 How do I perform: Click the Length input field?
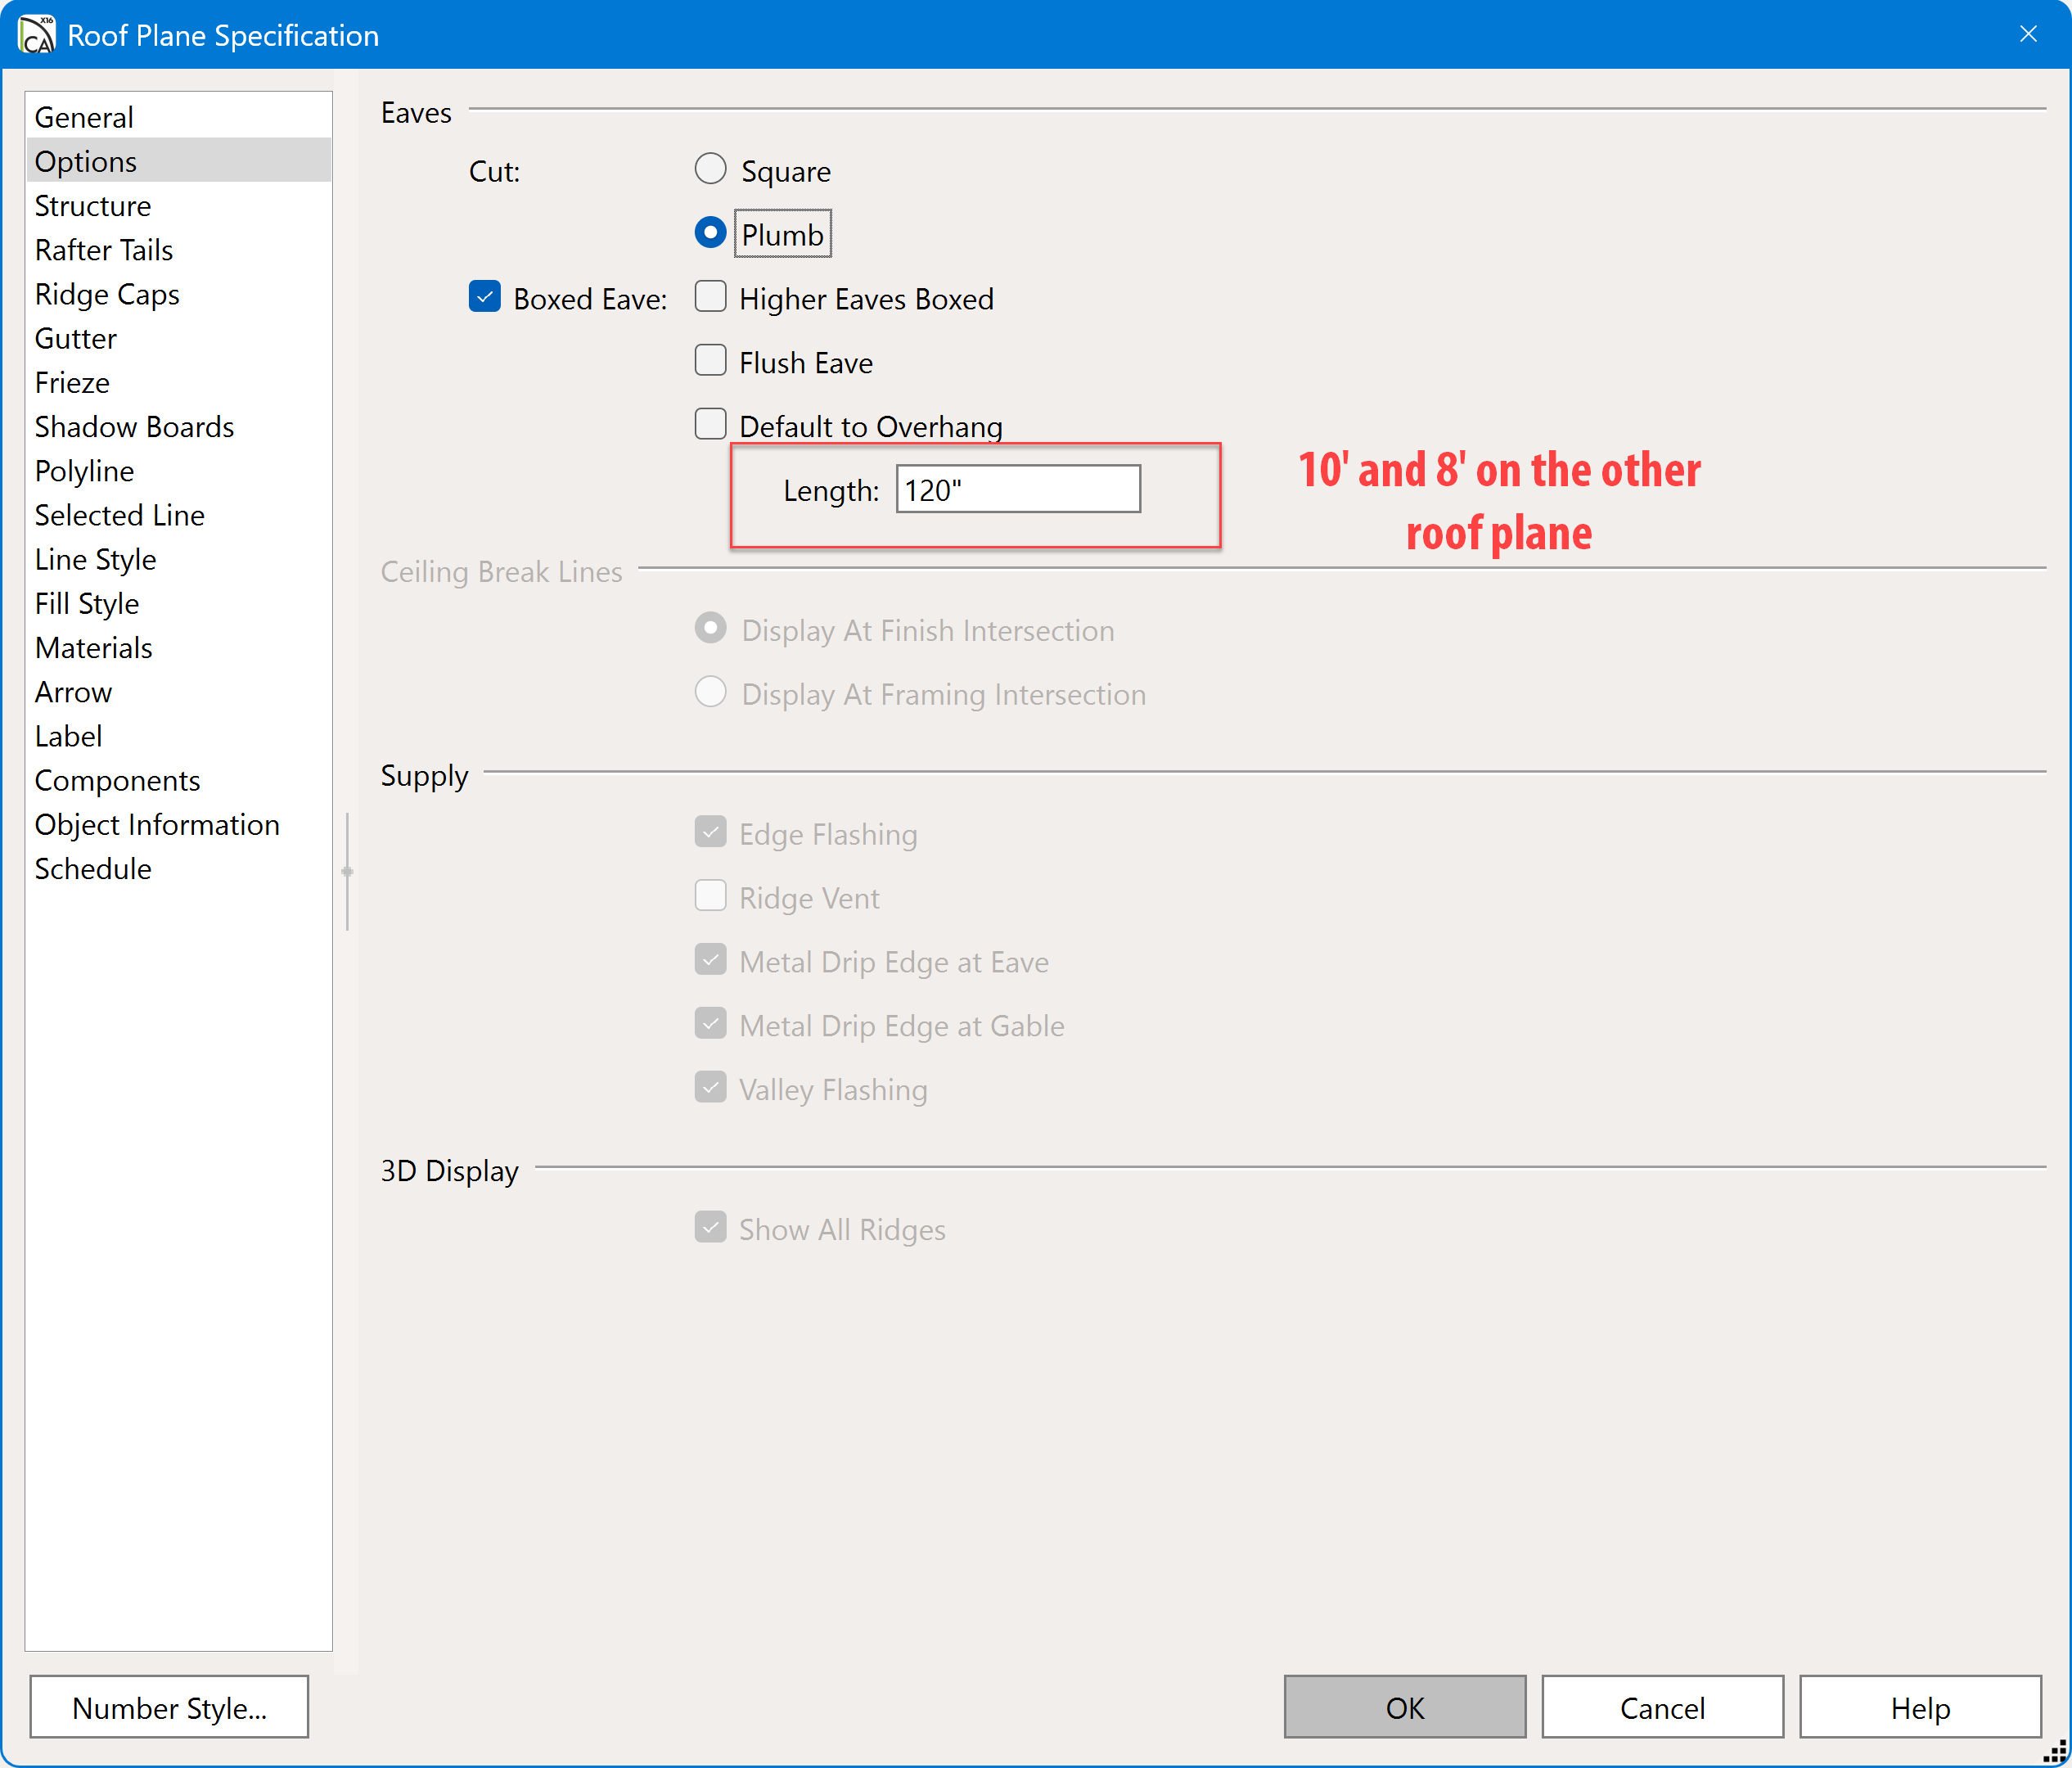[x=1017, y=490]
